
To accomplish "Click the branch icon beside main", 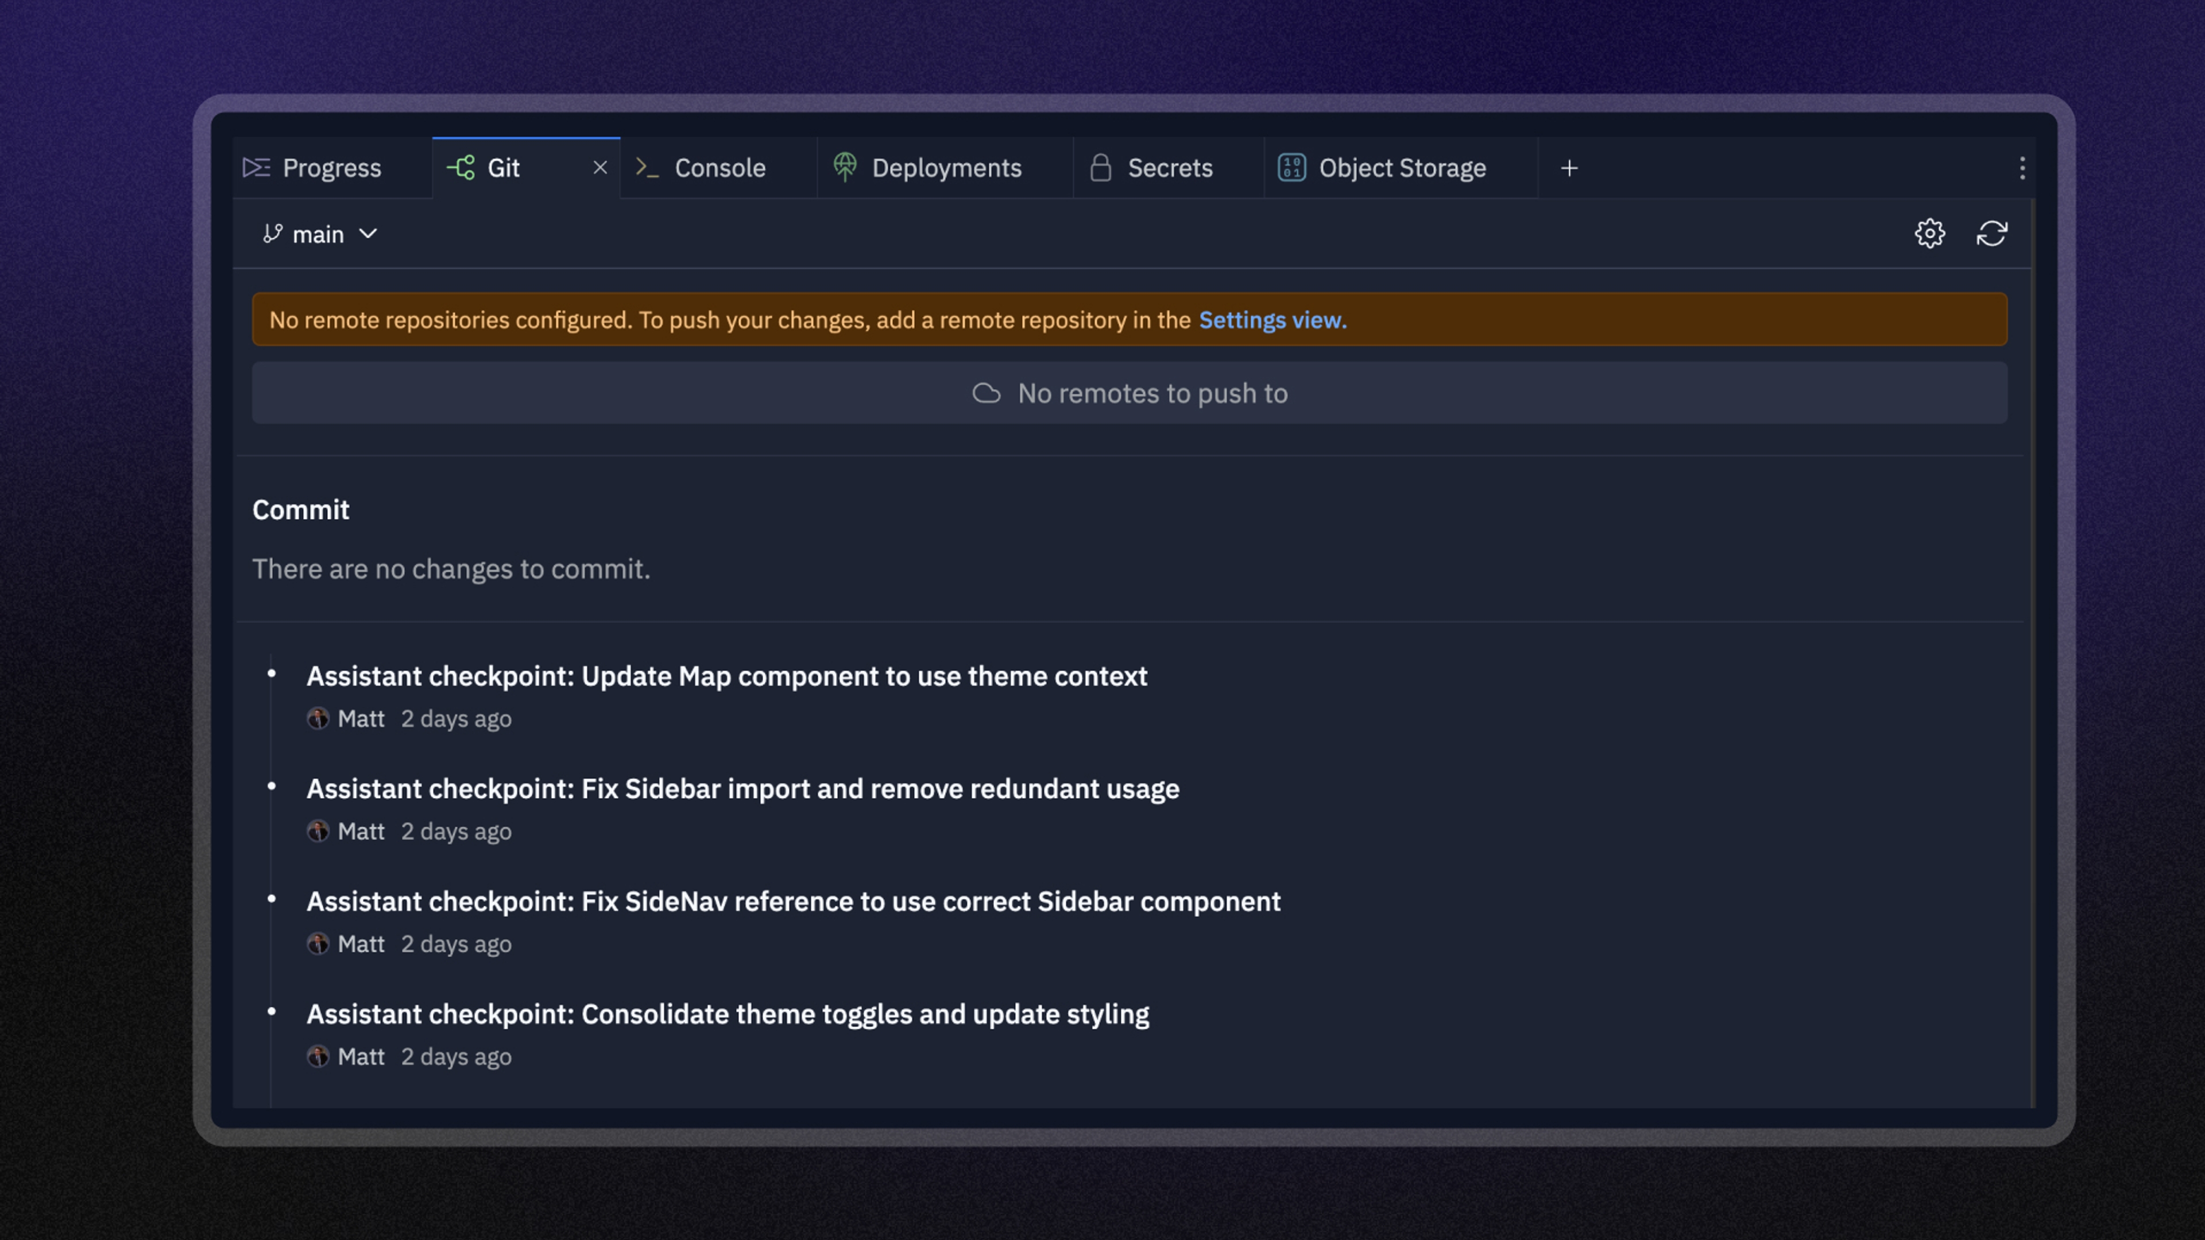I will pyautogui.click(x=272, y=234).
